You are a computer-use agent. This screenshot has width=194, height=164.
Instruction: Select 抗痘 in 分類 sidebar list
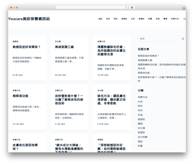tap(140, 115)
